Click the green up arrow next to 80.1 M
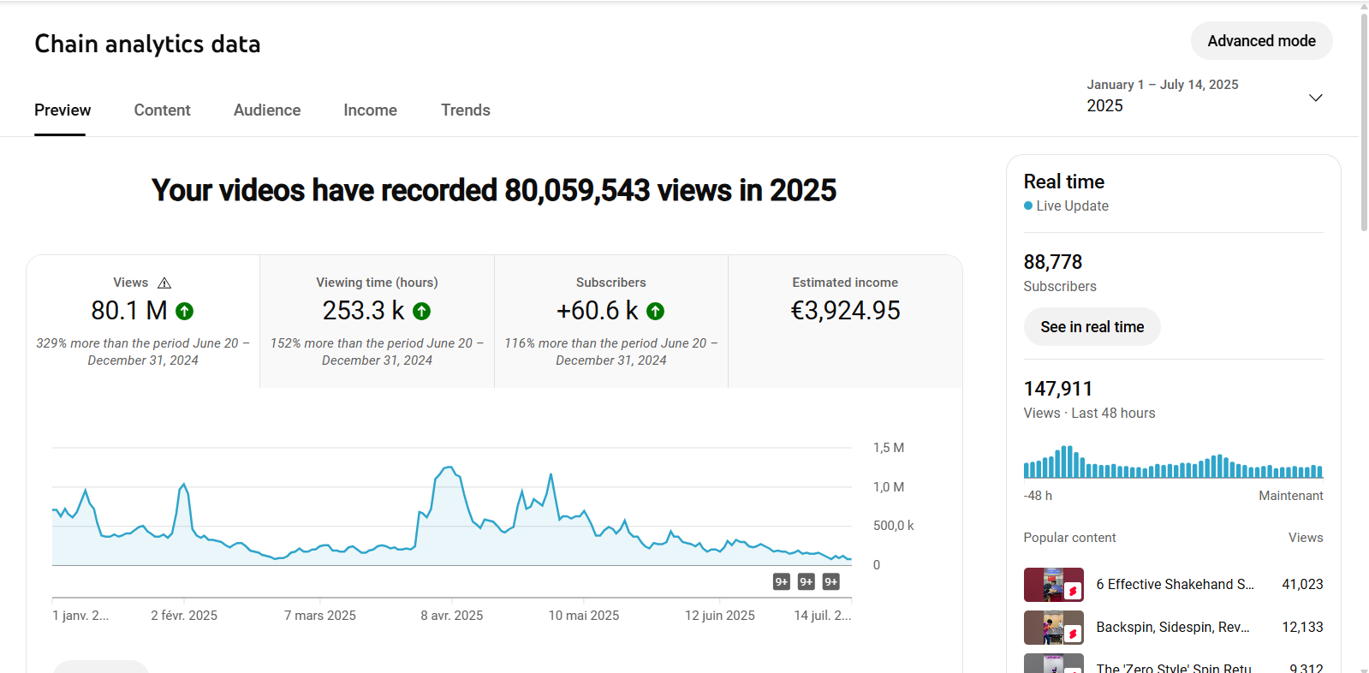Viewport: 1369px width, 673px height. (184, 312)
